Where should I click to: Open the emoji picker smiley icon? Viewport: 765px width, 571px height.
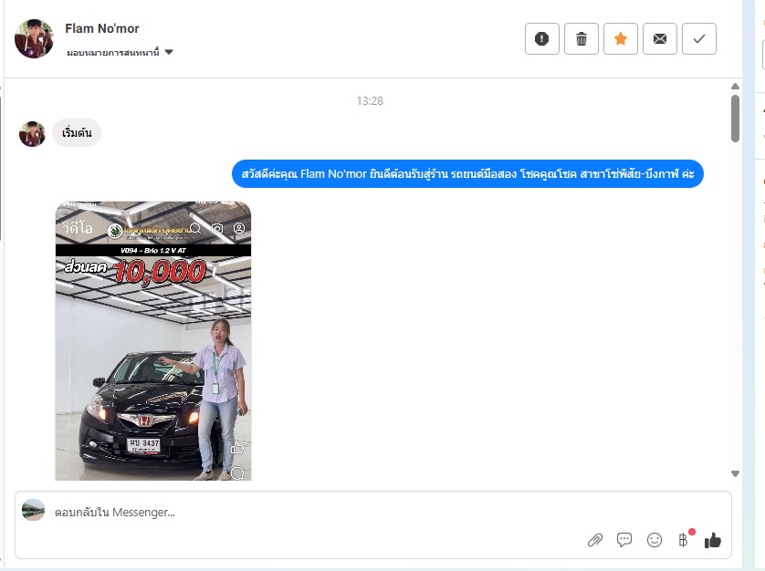coord(655,540)
